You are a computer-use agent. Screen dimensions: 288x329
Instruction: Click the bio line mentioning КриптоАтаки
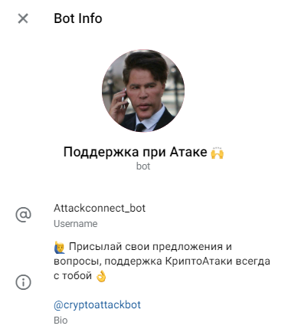point(162,262)
